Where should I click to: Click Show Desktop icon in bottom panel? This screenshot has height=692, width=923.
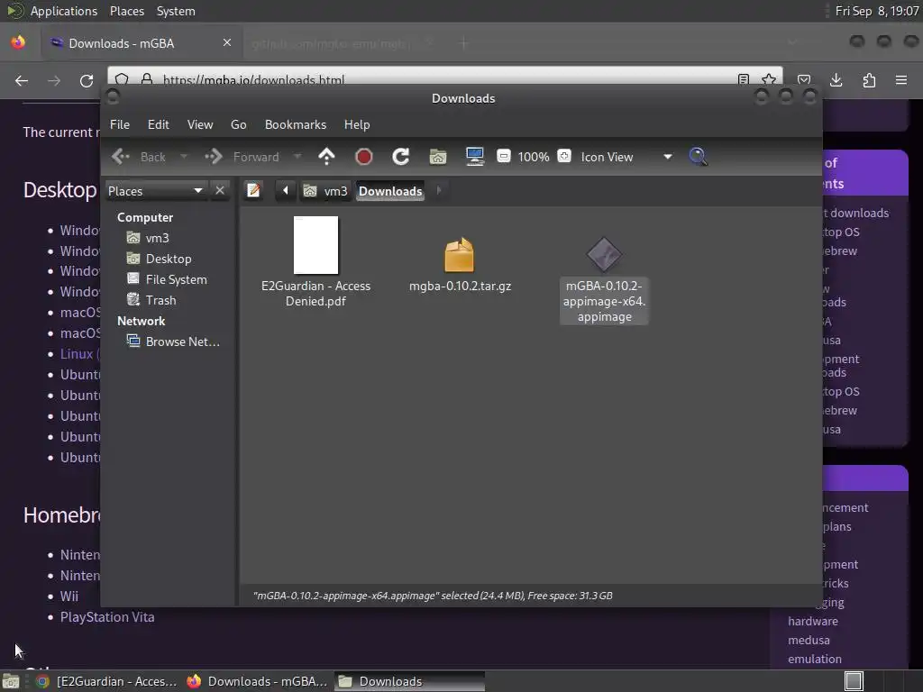(11, 681)
